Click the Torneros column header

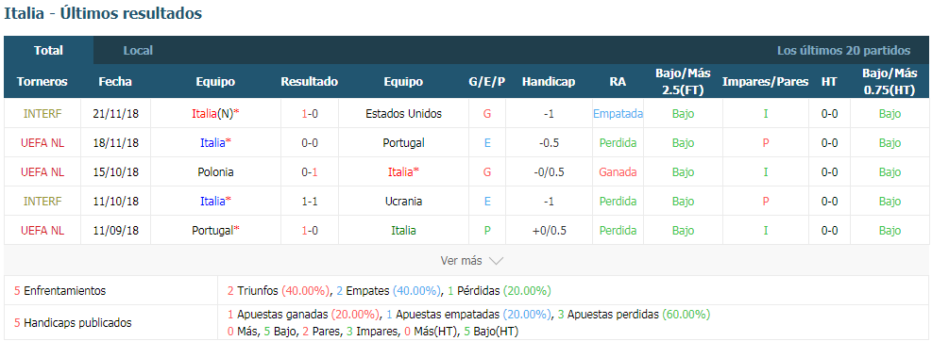(42, 82)
